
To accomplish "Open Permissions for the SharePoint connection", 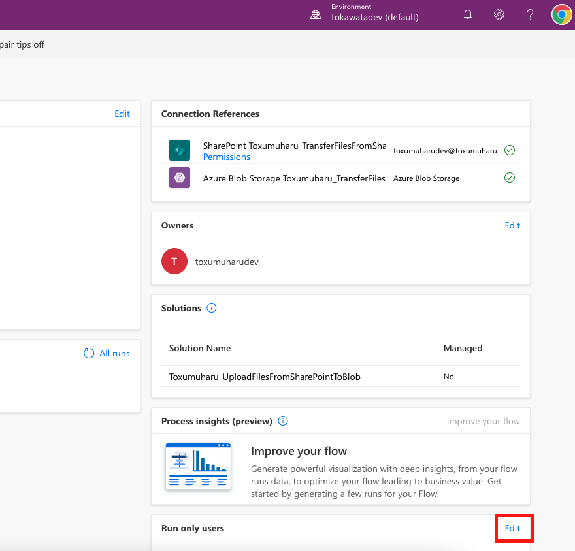I will coord(226,157).
